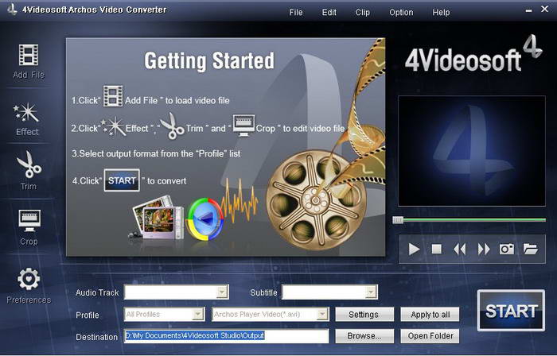Click the "3.Select output format" instruction text
This screenshot has height=356, width=557.
click(x=156, y=153)
